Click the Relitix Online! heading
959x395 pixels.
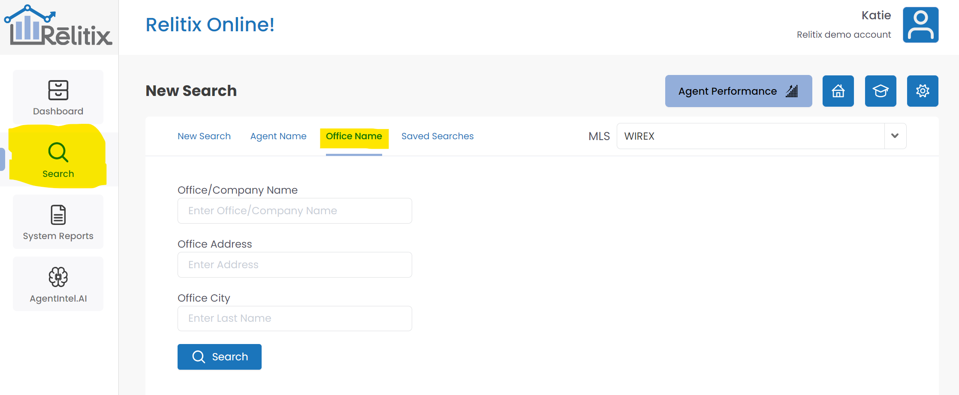coord(210,25)
